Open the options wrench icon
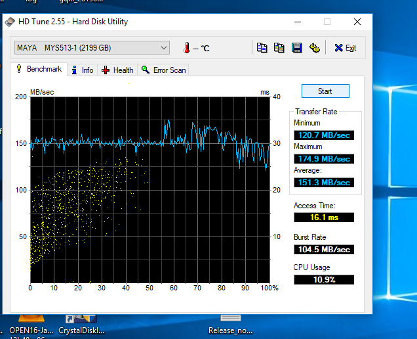Image resolution: width=417 pixels, height=339 pixels. [x=314, y=48]
